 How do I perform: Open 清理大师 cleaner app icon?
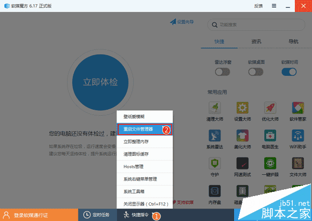tap(214, 108)
